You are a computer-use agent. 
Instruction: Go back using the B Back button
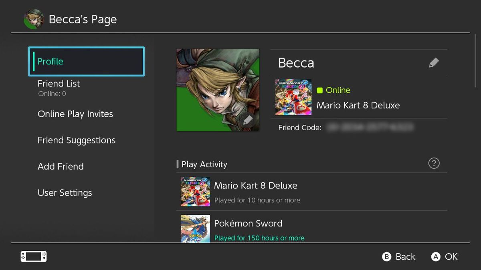pyautogui.click(x=398, y=256)
